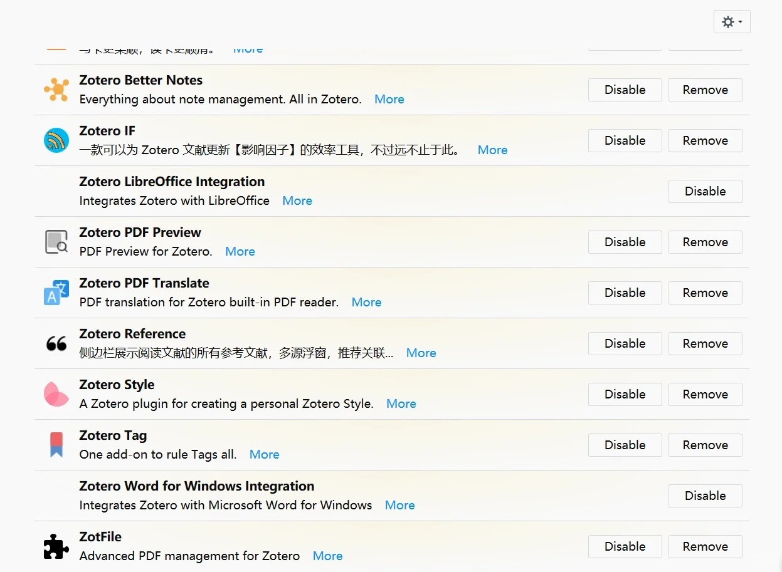Viewport: 782px width, 572px height.
Task: Disable the Zotero IF add-on
Action: (625, 140)
